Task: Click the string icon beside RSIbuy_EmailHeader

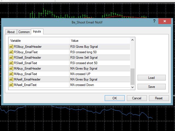Action: tap(11, 47)
